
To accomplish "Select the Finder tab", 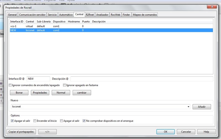I will coord(126,15).
